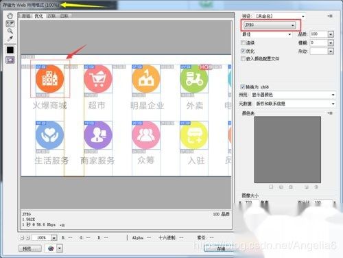The height and width of the screenshot is (258, 343).
Task: Click the first color table icon below the grid
Action: tap(271, 187)
